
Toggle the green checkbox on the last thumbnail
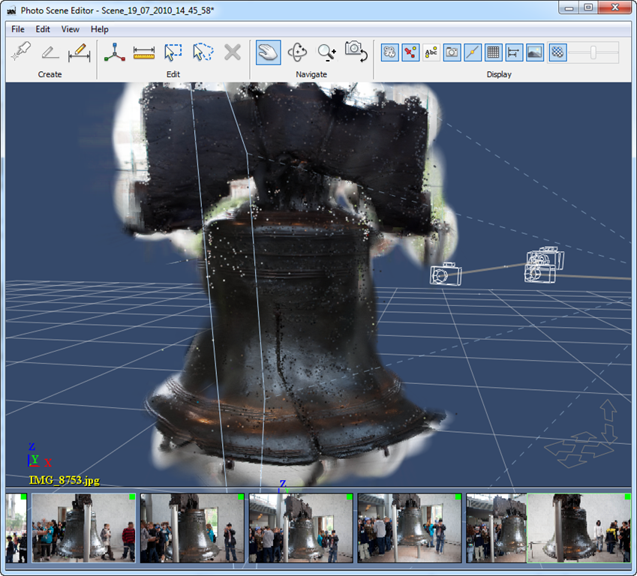(627, 496)
